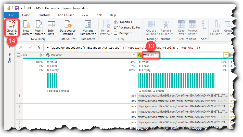
Task: Click '7 distinct, 6 unique' text
Action: [x=58, y=91]
